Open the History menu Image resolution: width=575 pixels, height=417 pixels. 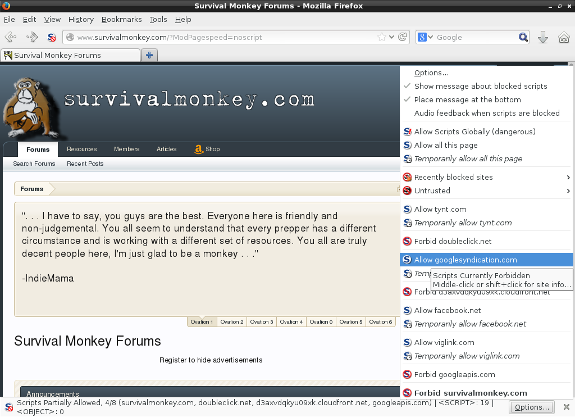coord(81,20)
